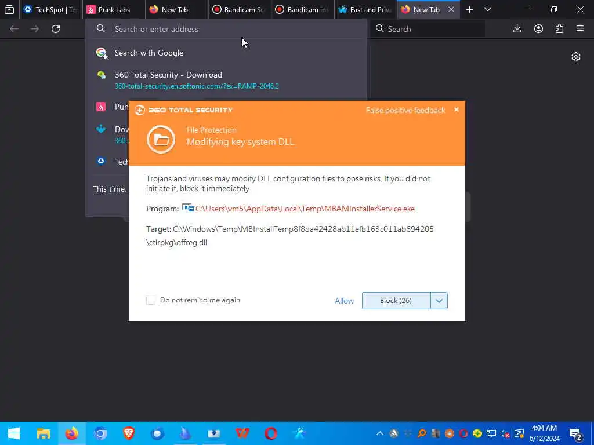The width and height of the screenshot is (594, 445).
Task: Open File Explorer from taskbar
Action: click(x=43, y=433)
